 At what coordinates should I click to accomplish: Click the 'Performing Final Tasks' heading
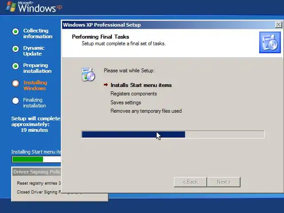click(101, 37)
